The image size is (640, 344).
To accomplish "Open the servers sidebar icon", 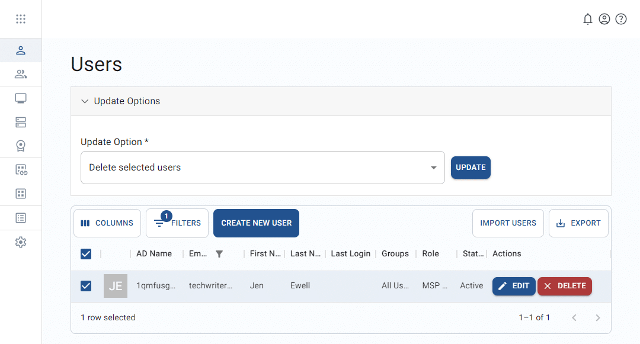I will (21, 123).
